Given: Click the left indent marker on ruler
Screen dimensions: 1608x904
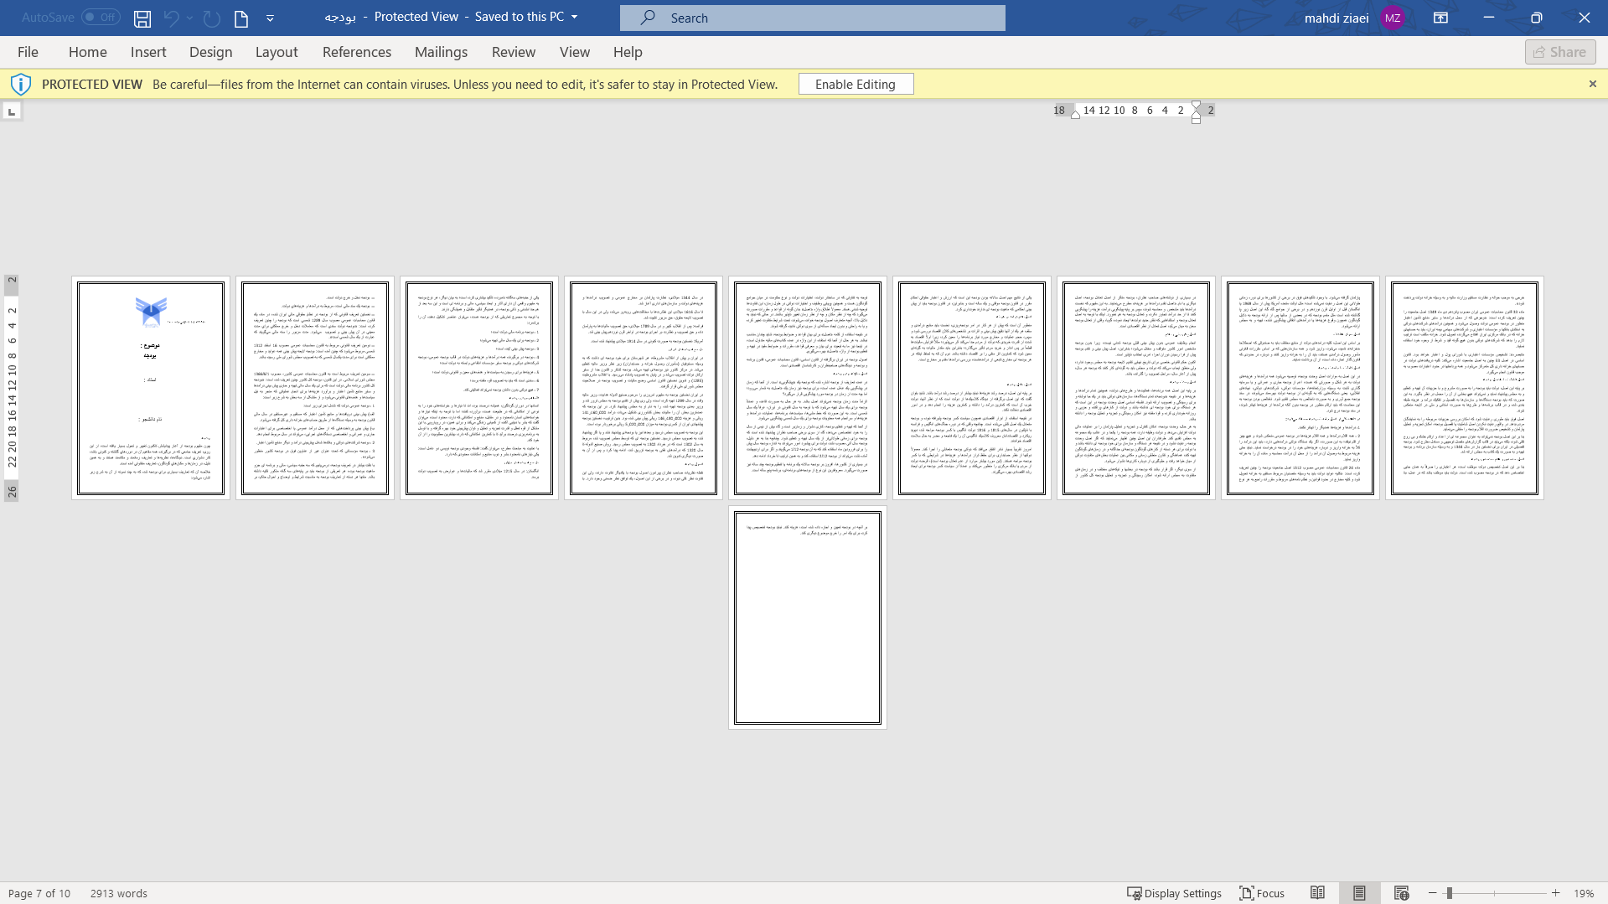Looking at the screenshot, I should [1075, 114].
